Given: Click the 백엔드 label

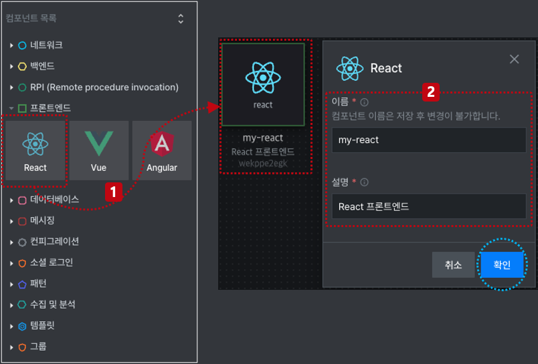Looking at the screenshot, I should coord(42,66).
